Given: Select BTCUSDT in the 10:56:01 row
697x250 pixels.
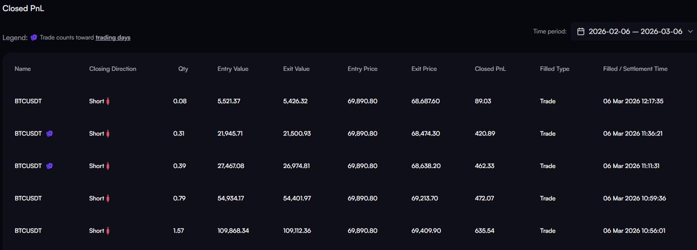Looking at the screenshot, I should click(x=28, y=230).
